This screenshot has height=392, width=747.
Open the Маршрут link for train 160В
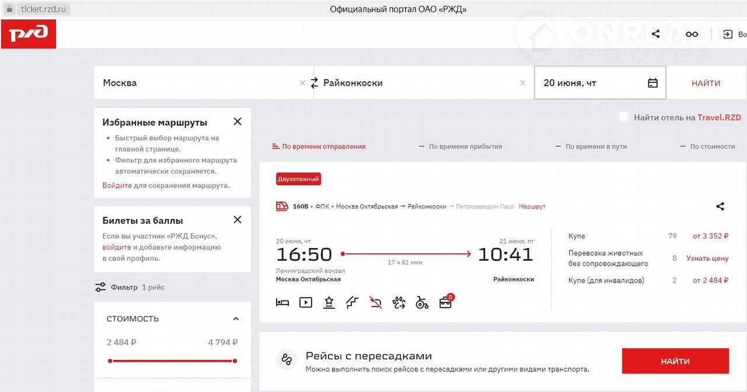532,207
